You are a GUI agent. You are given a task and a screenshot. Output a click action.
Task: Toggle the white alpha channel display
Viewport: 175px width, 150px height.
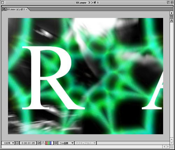tap(52, 143)
